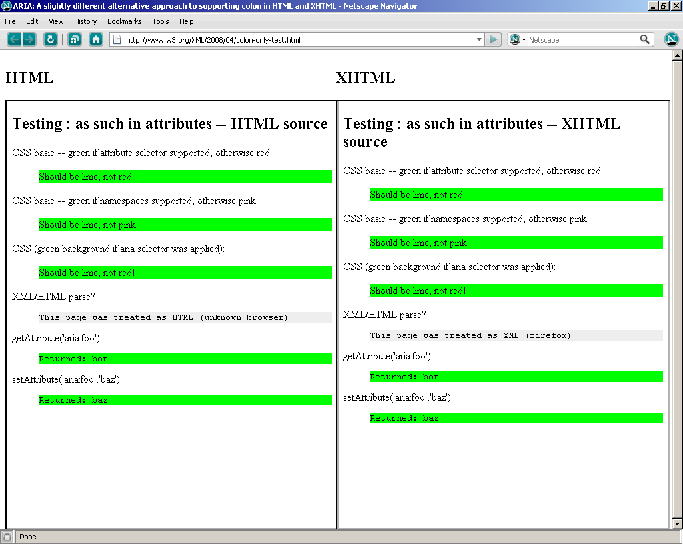Image resolution: width=683 pixels, height=544 pixels.
Task: Reload the page with the refresh icon
Action: 51,39
